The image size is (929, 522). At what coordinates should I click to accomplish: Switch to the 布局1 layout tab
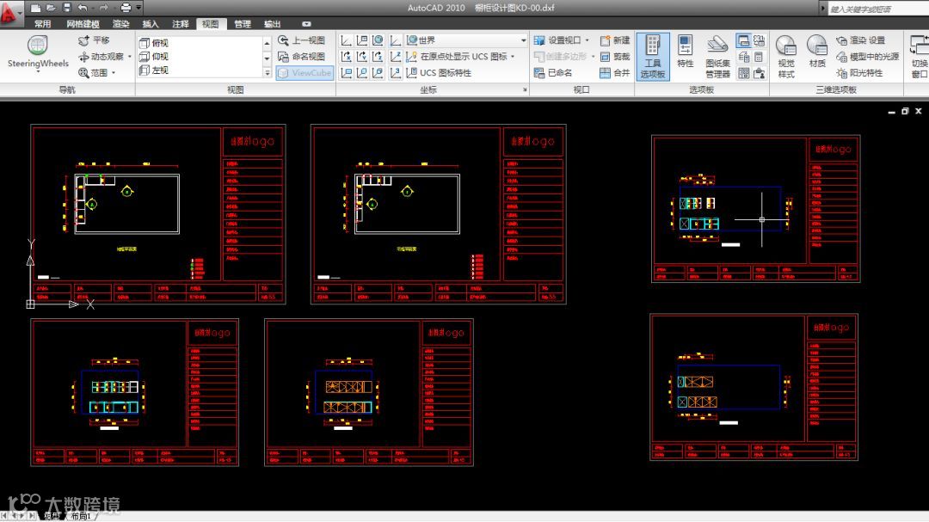point(80,516)
